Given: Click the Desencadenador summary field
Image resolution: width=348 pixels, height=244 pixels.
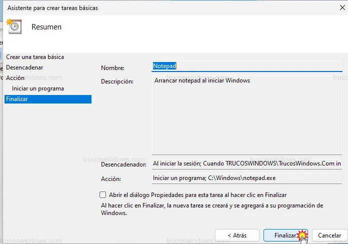Looking at the screenshot, I should (x=246, y=163).
